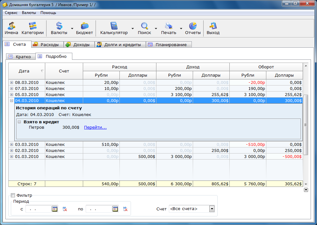Click the table's vertical scrollbar thumb

pyautogui.click(x=306, y=125)
